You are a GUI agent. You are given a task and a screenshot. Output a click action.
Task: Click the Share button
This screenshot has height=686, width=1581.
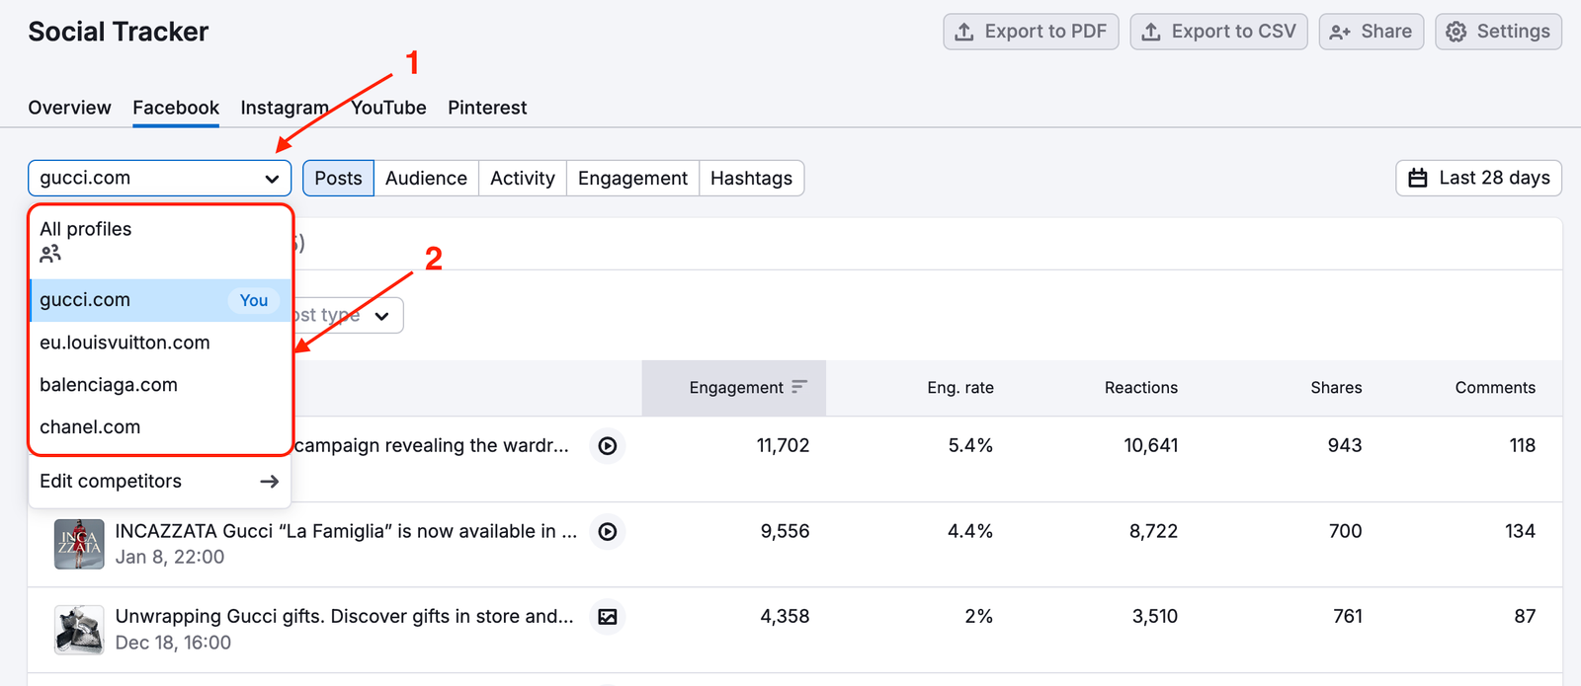[x=1371, y=32]
